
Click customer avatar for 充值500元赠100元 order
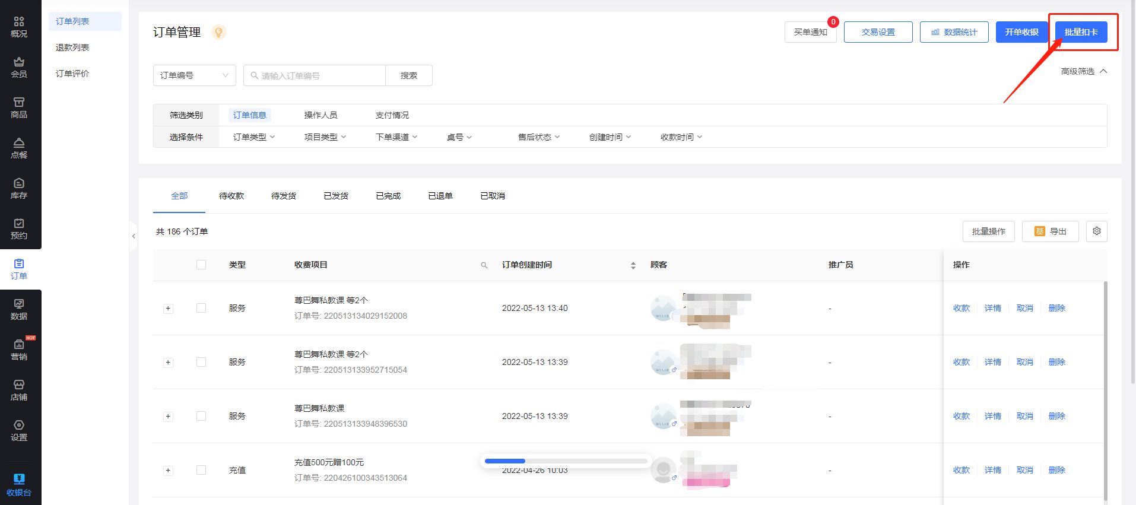pyautogui.click(x=664, y=470)
